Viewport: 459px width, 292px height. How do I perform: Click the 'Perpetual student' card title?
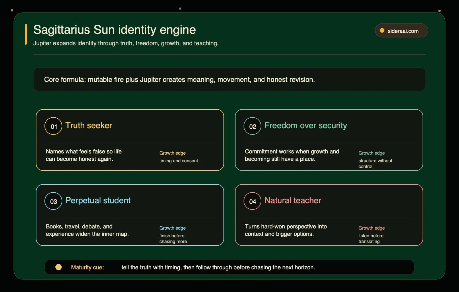pyautogui.click(x=98, y=200)
